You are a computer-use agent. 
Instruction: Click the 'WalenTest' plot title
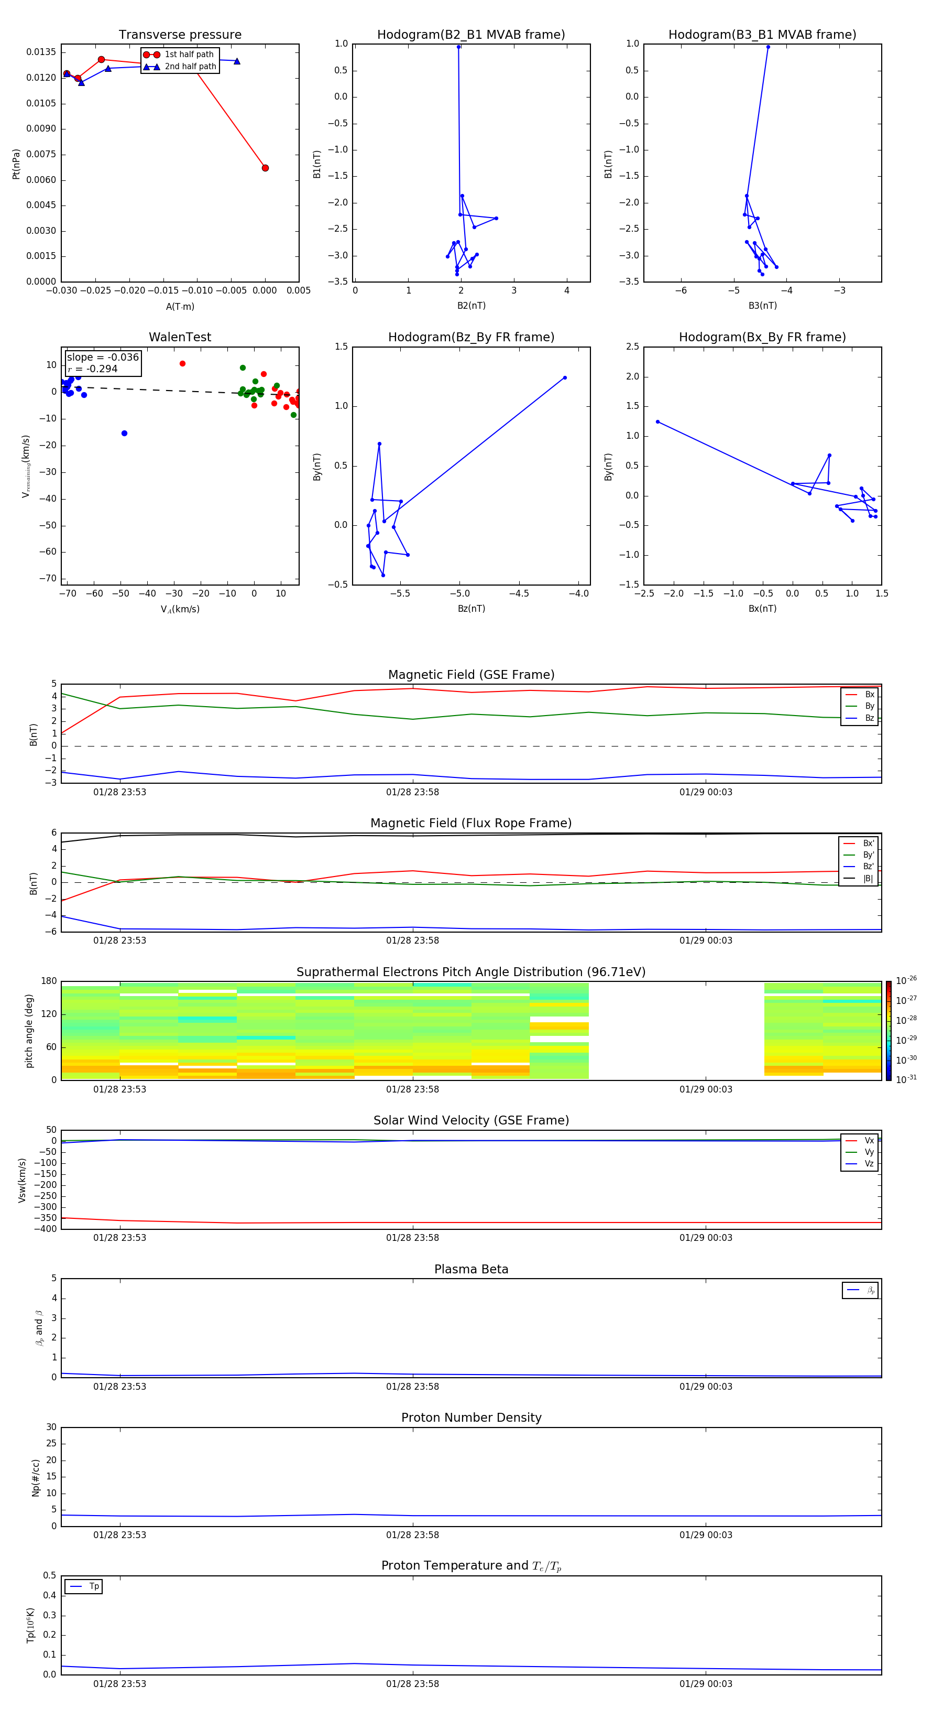pyautogui.click(x=180, y=337)
